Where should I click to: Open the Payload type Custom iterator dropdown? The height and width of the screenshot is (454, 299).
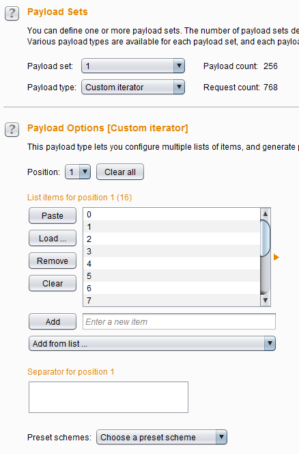[133, 87]
